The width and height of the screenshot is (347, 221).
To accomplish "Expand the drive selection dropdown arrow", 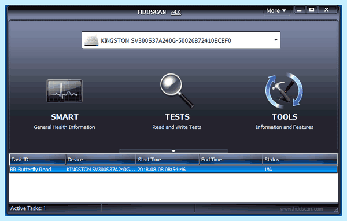I will 276,40.
